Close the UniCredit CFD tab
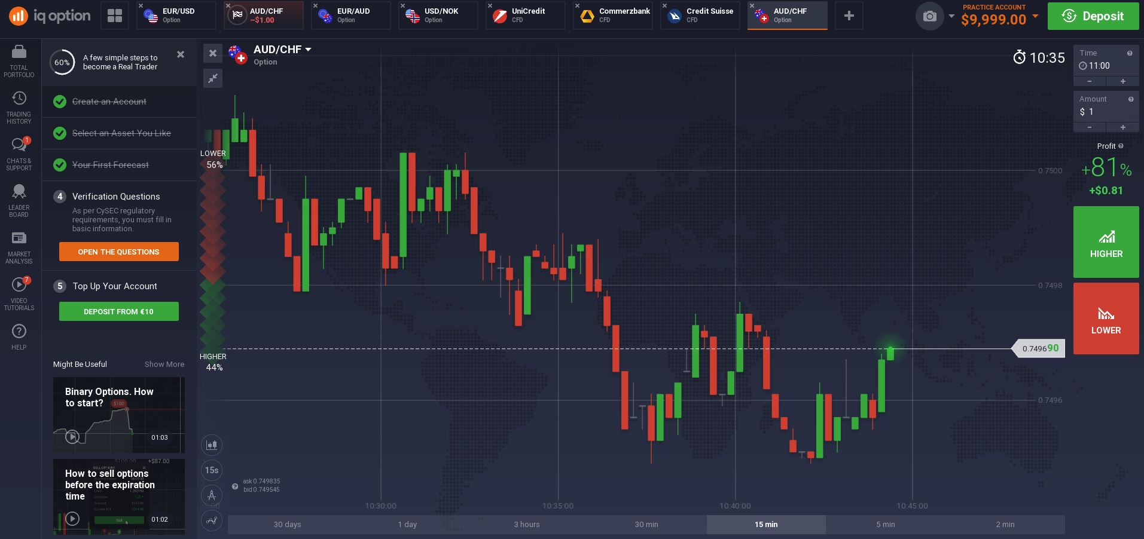 click(x=490, y=6)
